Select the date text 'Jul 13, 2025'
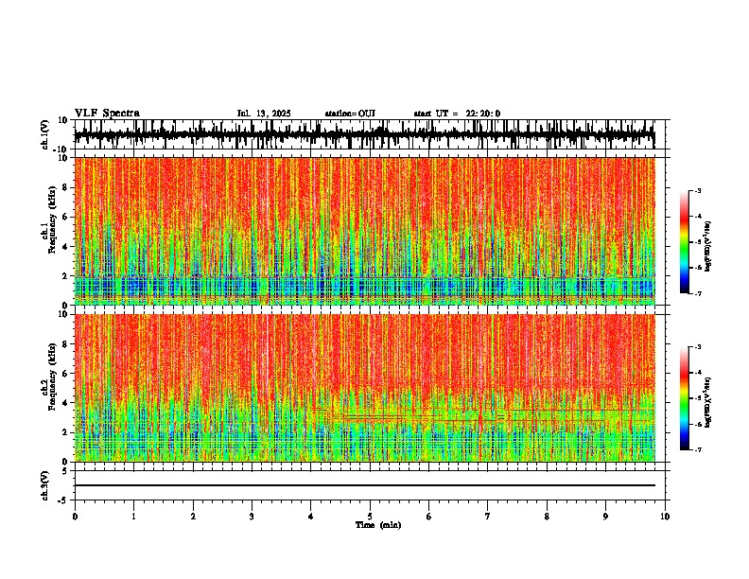 click(x=264, y=114)
